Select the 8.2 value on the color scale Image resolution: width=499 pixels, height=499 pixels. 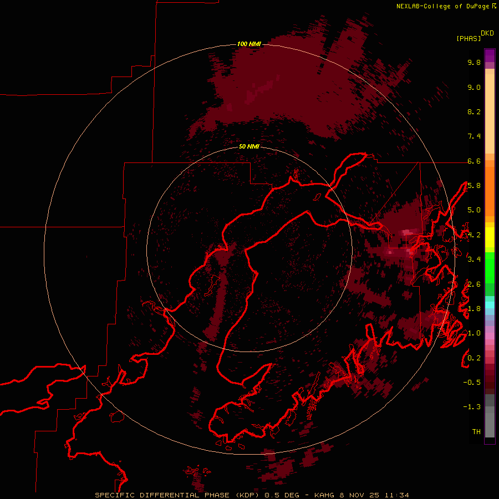[x=474, y=111]
